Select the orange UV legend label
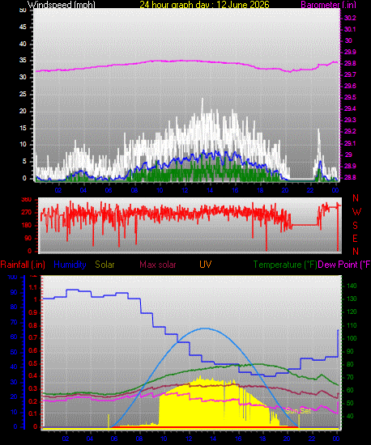 (206, 265)
